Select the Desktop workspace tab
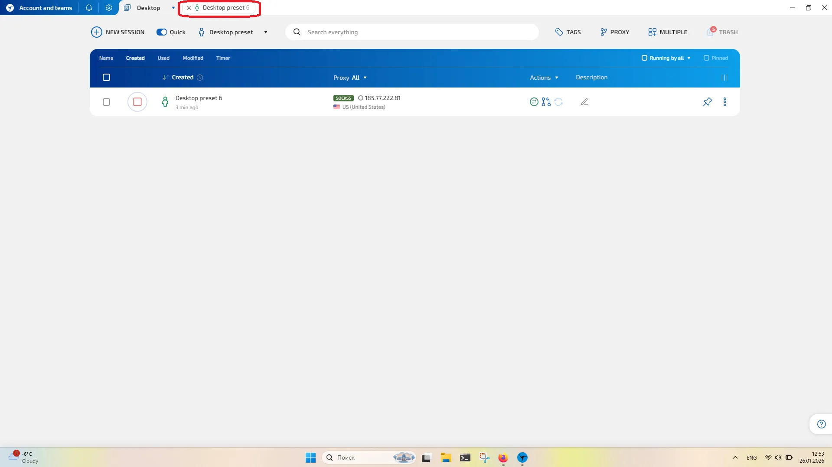 pyautogui.click(x=148, y=8)
